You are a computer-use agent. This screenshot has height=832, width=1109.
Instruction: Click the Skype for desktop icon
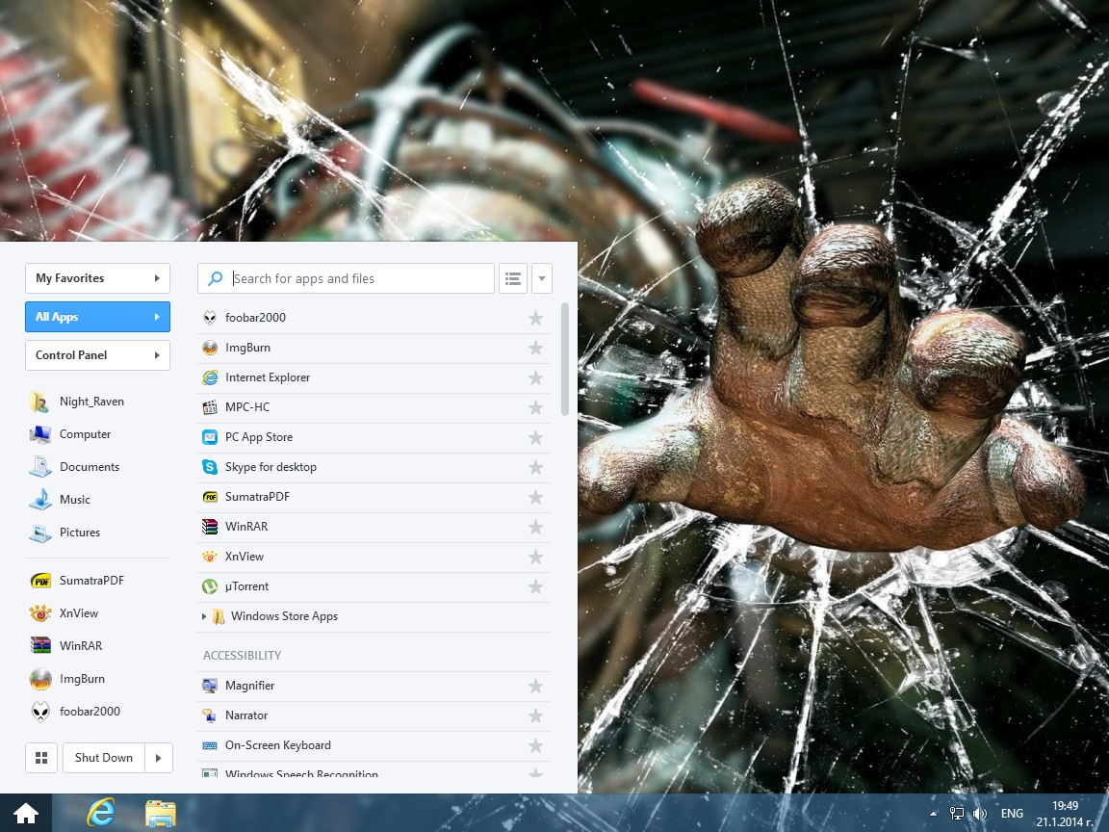210,467
